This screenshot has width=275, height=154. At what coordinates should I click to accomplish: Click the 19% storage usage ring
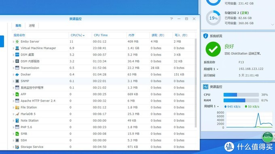coord(213,18)
